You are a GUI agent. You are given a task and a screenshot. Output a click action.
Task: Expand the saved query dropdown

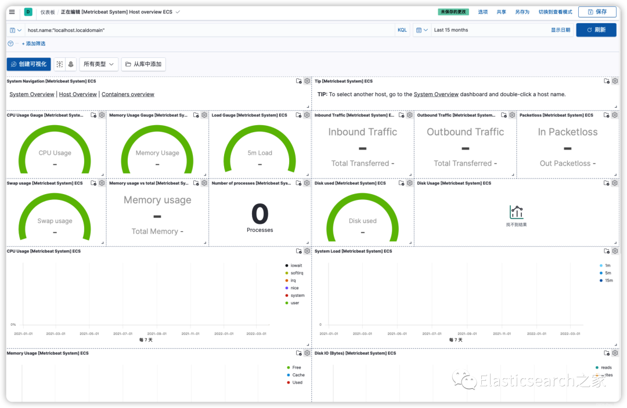click(x=16, y=30)
